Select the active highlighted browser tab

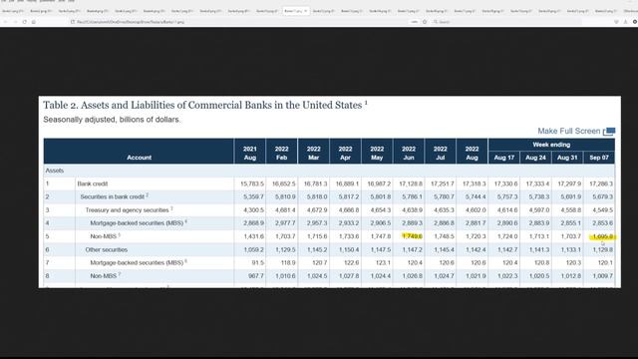click(x=296, y=11)
